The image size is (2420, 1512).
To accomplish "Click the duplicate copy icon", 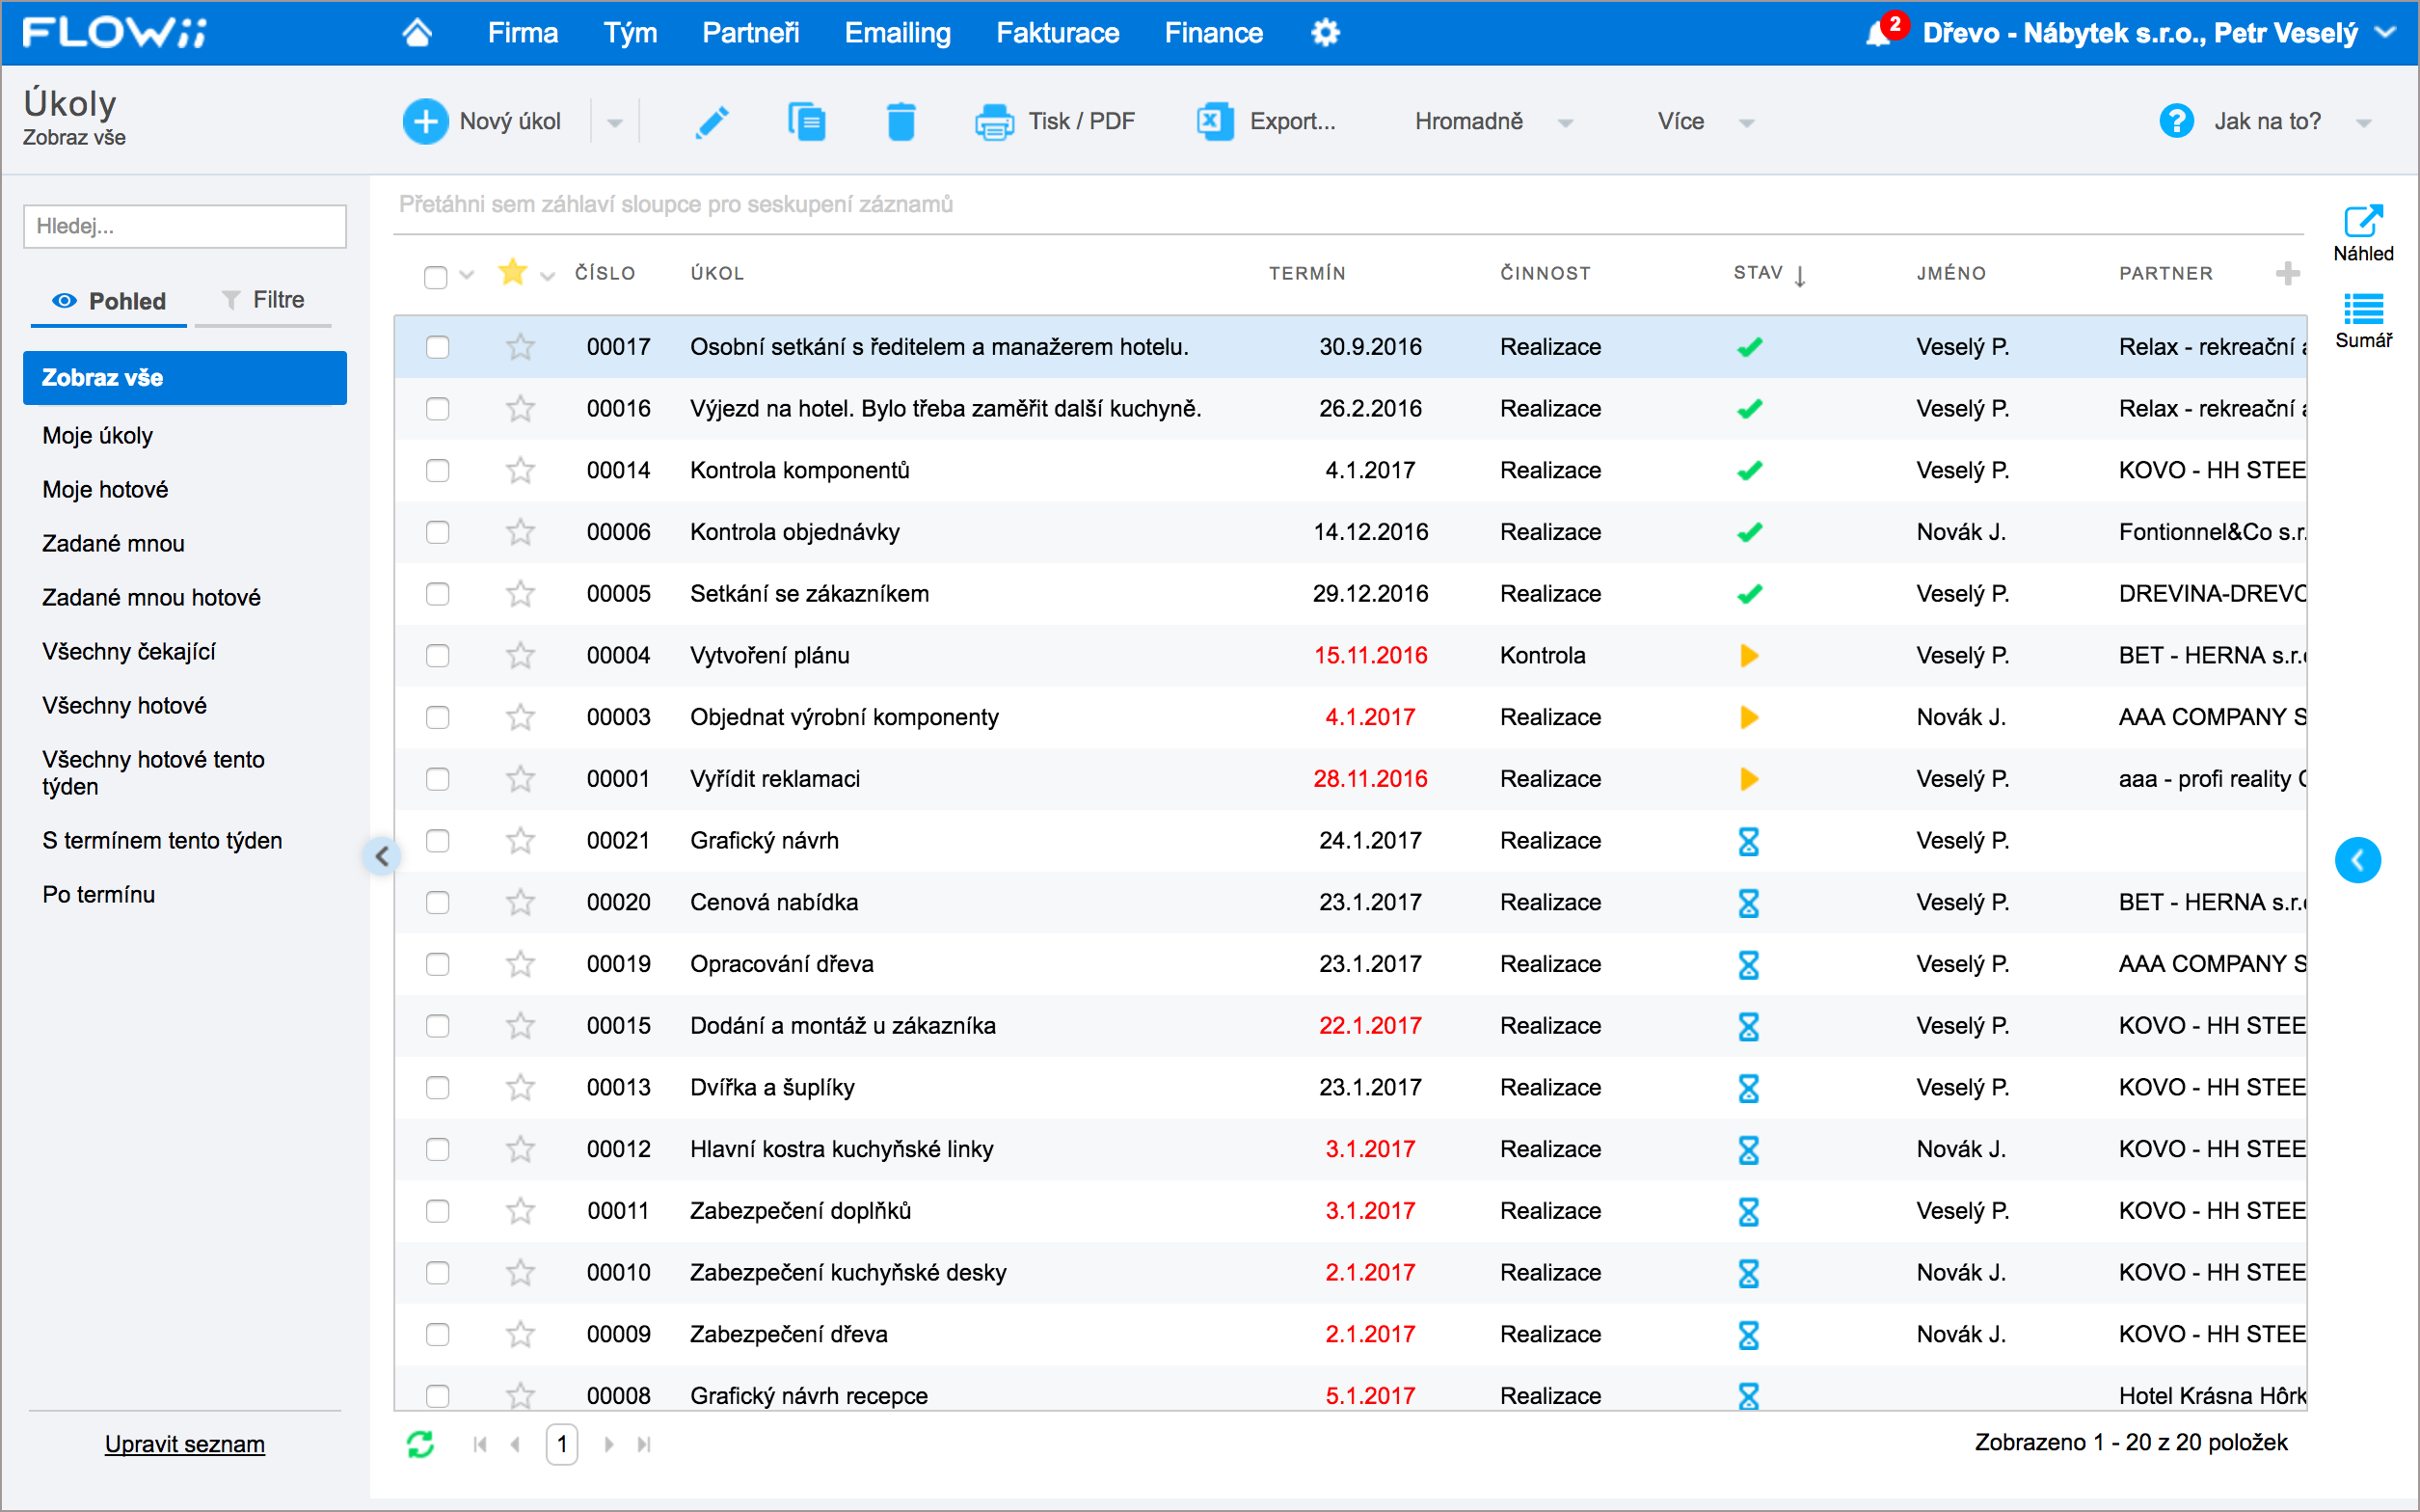I will pos(806,122).
